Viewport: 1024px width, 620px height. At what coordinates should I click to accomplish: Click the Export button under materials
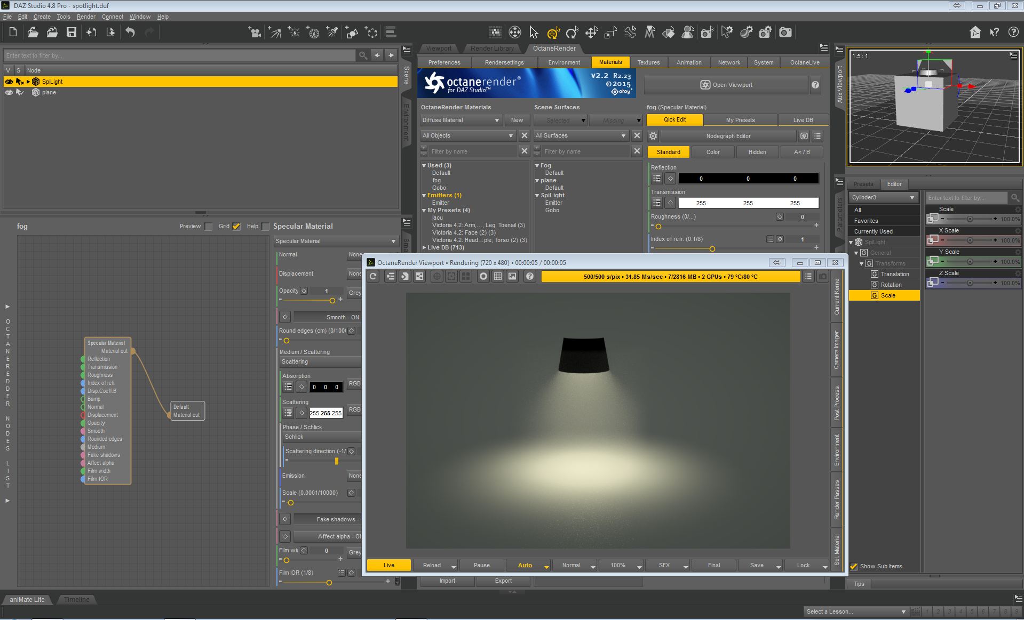click(x=503, y=581)
